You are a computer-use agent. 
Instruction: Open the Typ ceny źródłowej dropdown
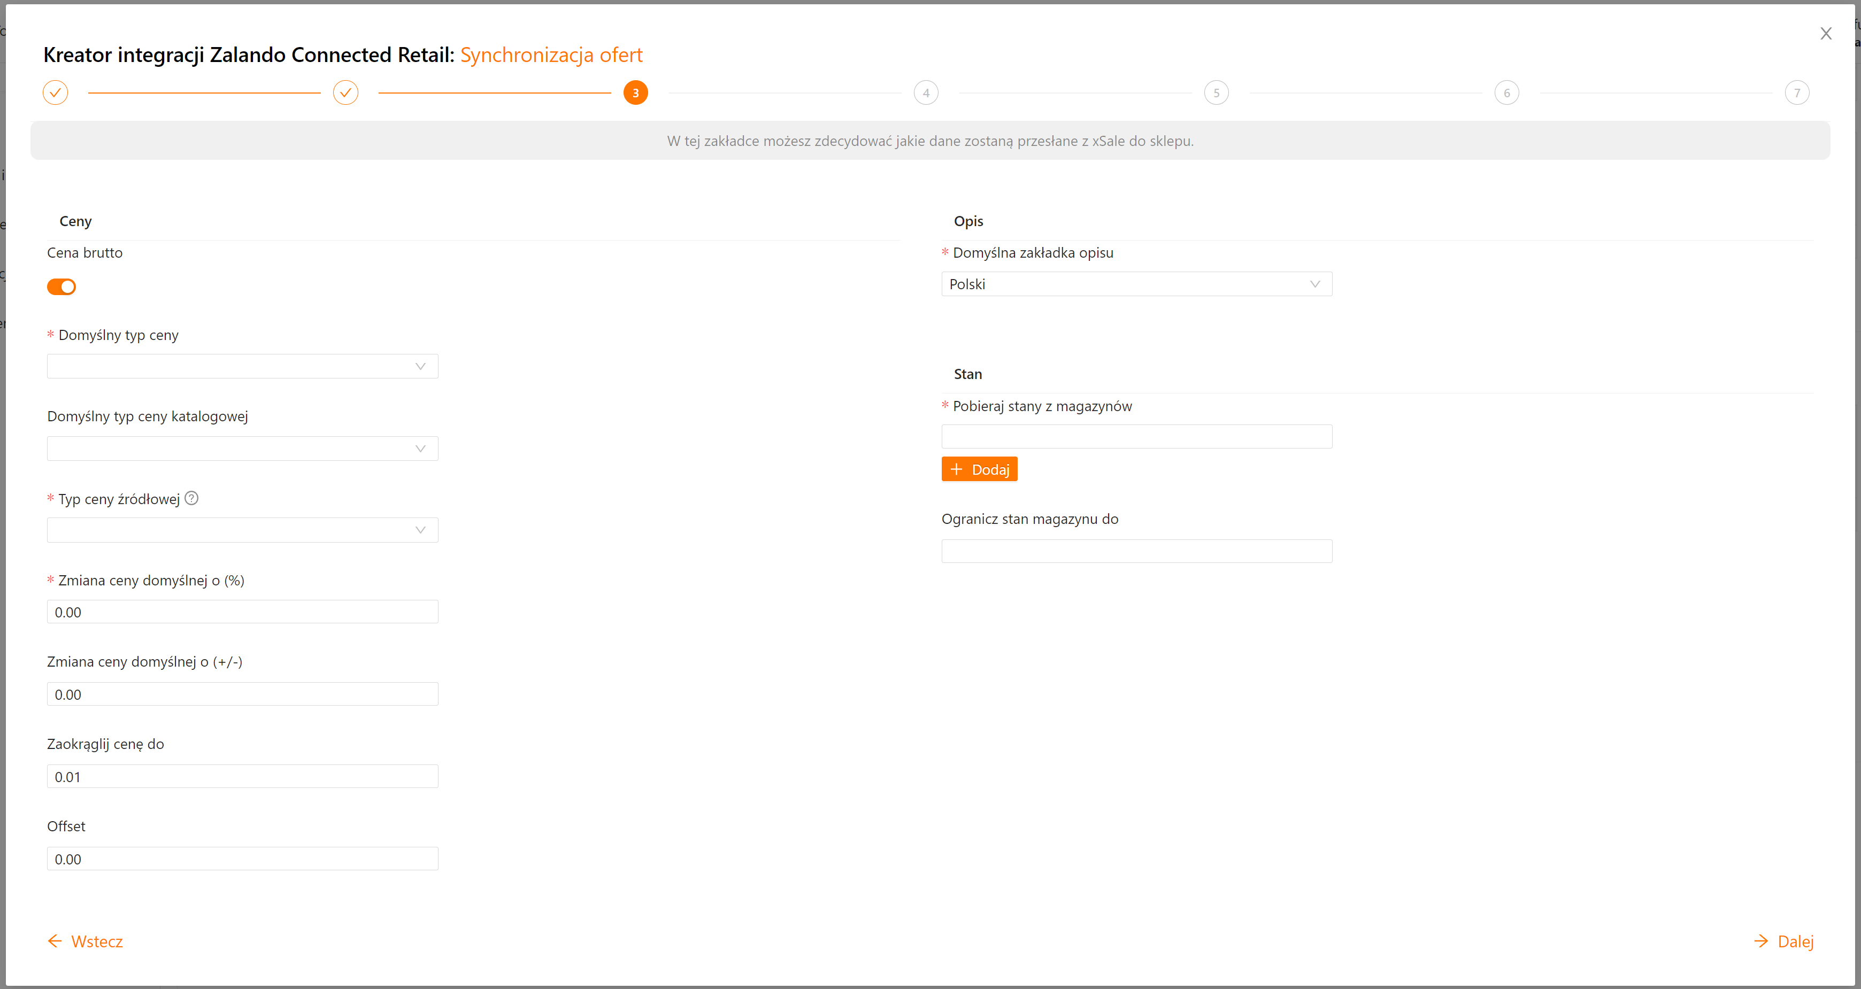coord(242,530)
